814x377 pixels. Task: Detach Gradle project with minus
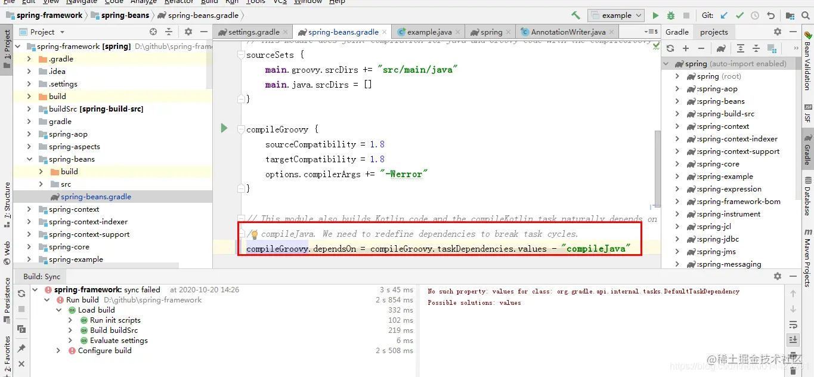(701, 48)
